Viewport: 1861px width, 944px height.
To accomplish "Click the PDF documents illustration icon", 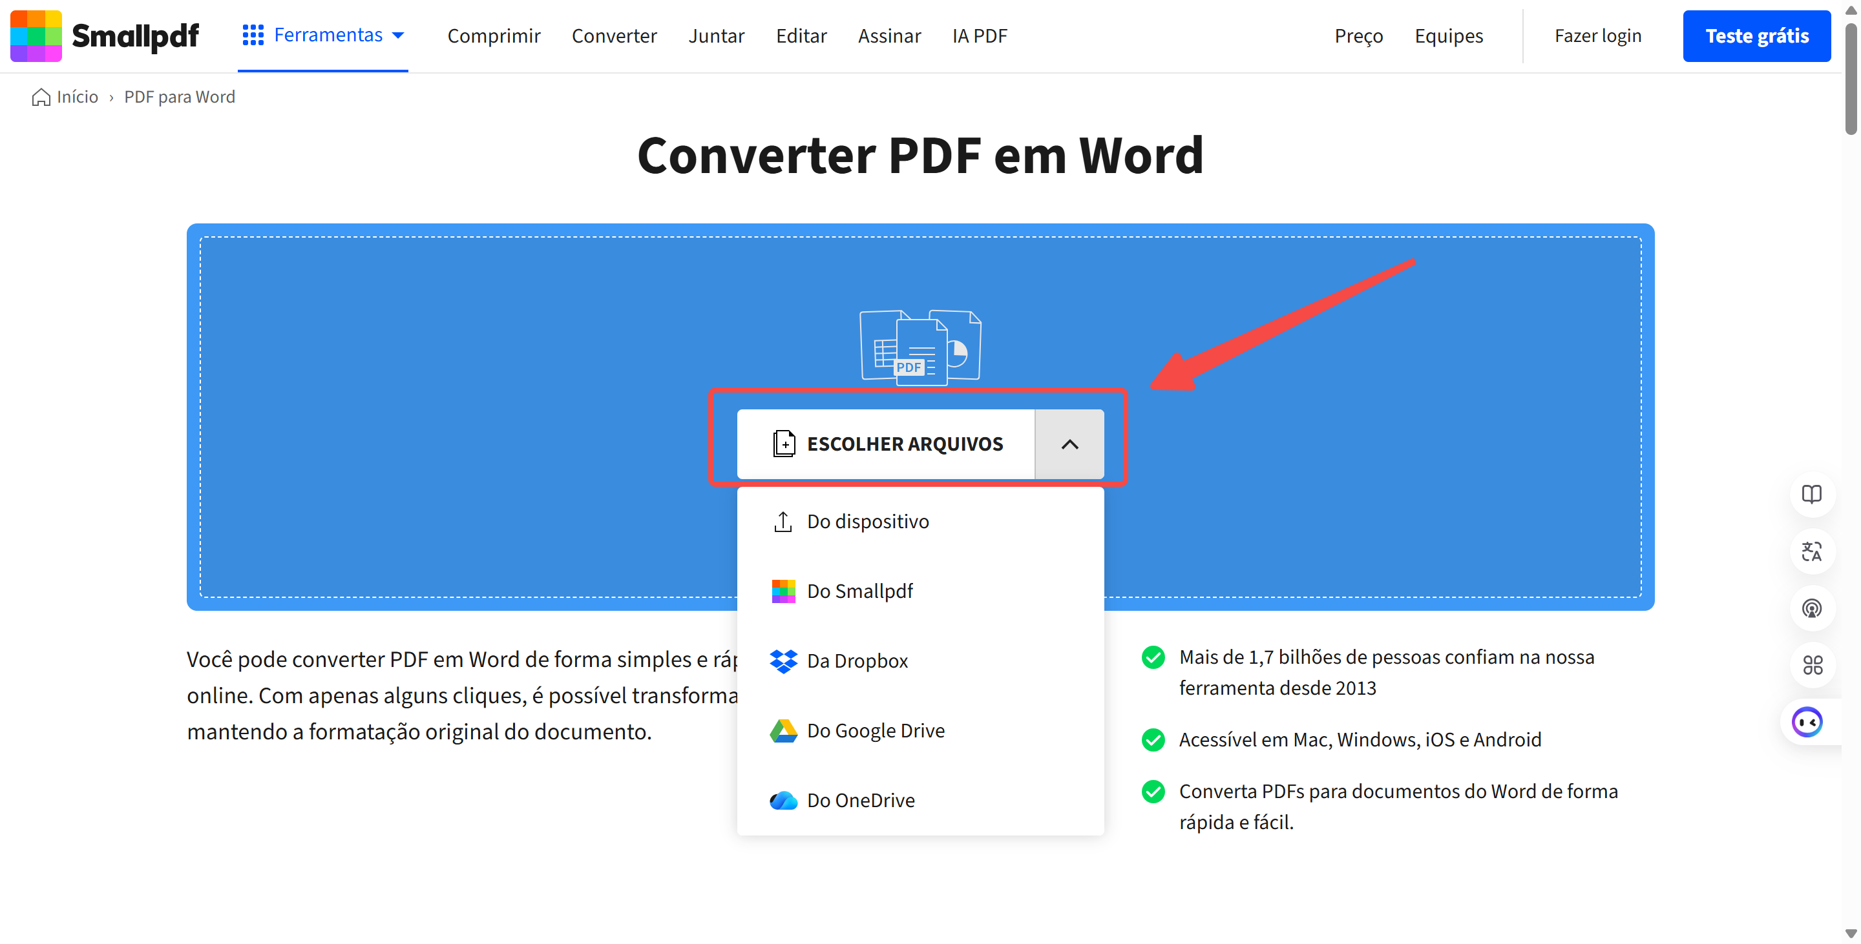I will 920,348.
